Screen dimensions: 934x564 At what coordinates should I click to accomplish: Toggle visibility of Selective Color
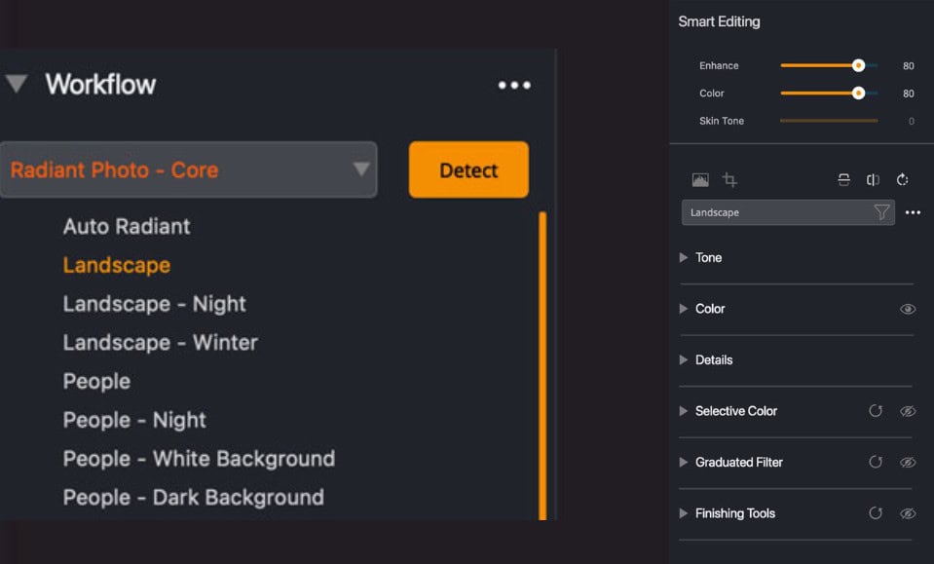(908, 411)
